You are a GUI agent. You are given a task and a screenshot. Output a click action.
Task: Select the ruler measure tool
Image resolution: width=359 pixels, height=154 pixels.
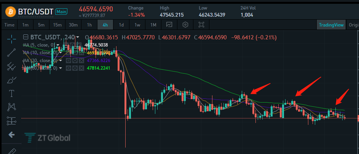pyautogui.click(x=11, y=151)
